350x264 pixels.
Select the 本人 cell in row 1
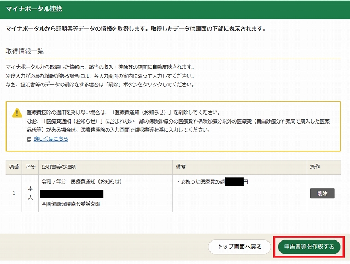tap(31, 192)
